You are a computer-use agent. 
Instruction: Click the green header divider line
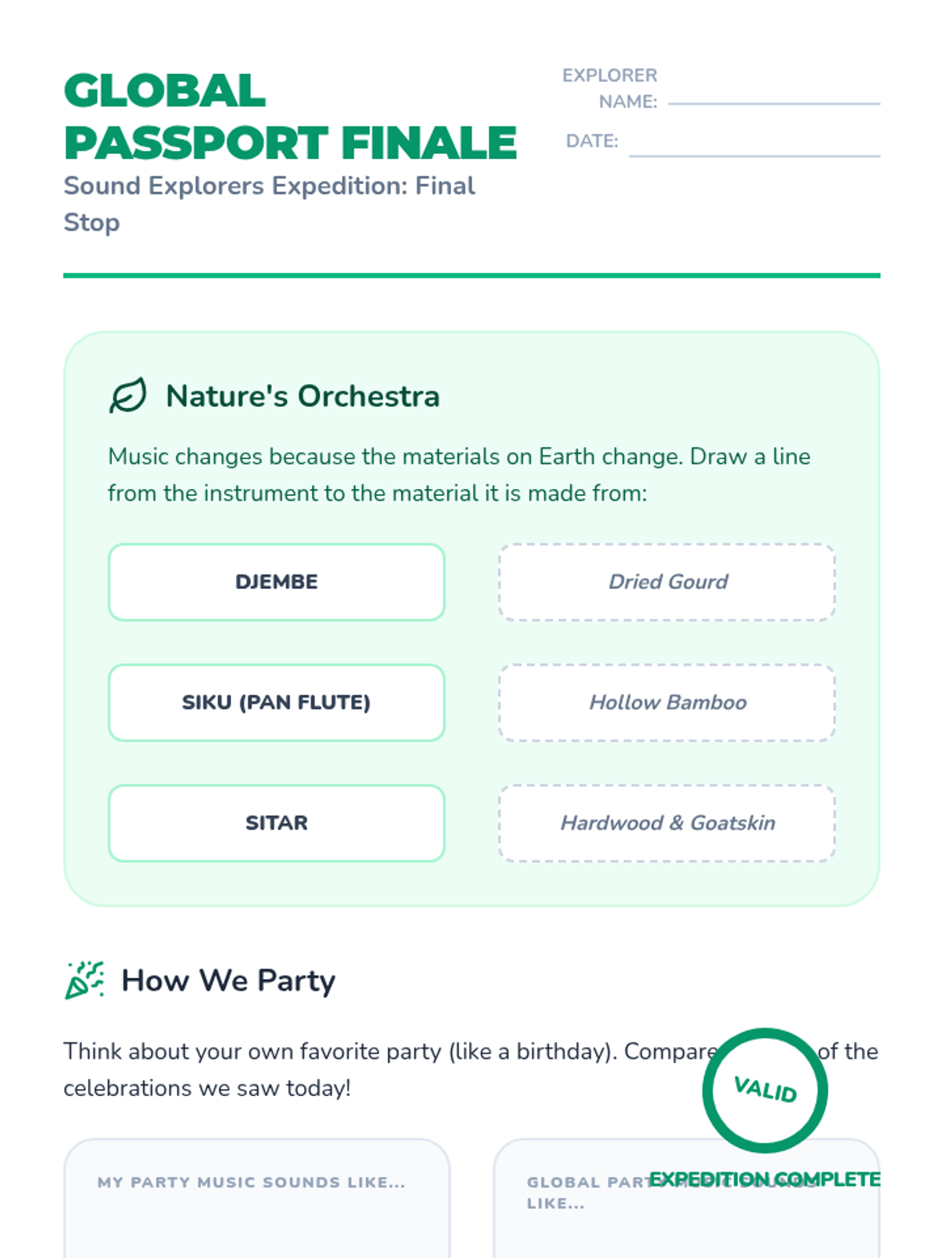click(472, 275)
